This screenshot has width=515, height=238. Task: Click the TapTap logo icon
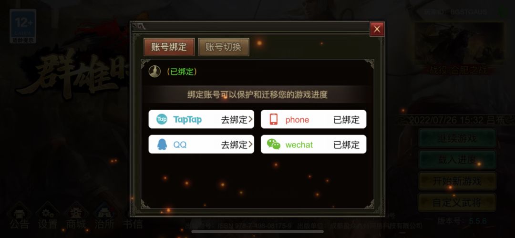(x=162, y=119)
